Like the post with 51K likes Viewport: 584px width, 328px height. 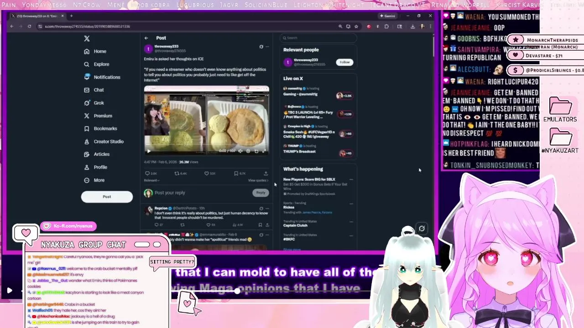pyautogui.click(x=209, y=174)
